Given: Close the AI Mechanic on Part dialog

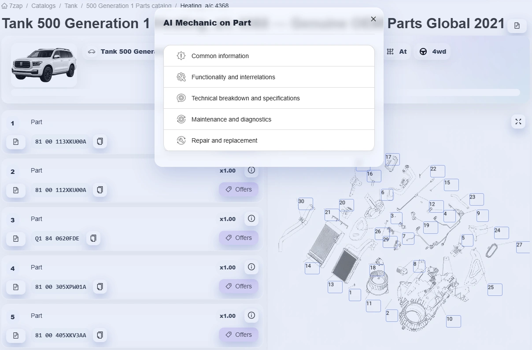Looking at the screenshot, I should pyautogui.click(x=373, y=19).
